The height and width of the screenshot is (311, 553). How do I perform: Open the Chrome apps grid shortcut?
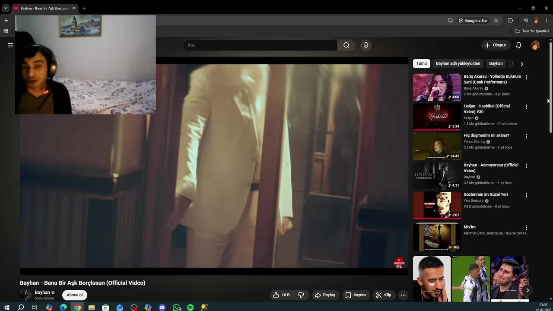[6, 31]
